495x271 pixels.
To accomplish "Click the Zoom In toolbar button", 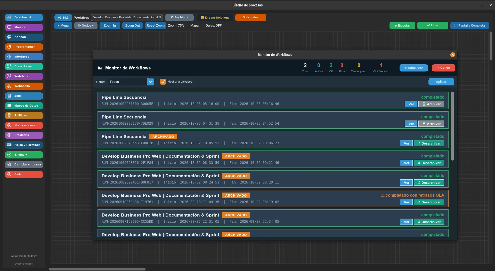I will point(110,26).
